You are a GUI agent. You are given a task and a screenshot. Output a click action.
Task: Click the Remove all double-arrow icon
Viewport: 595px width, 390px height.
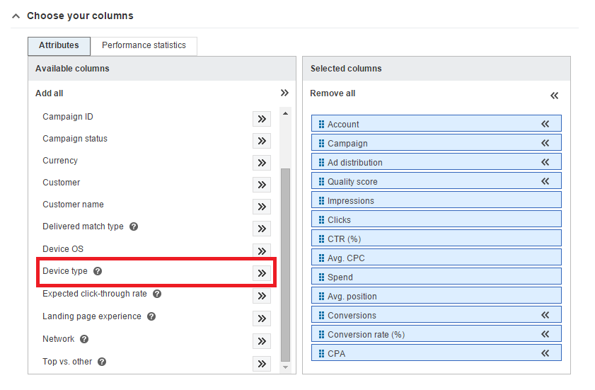click(x=555, y=96)
